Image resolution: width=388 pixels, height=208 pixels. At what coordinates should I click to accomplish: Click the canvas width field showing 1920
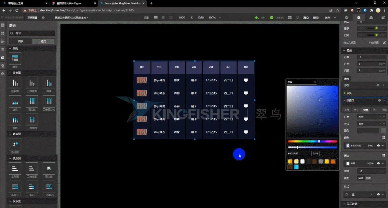(182, 18)
